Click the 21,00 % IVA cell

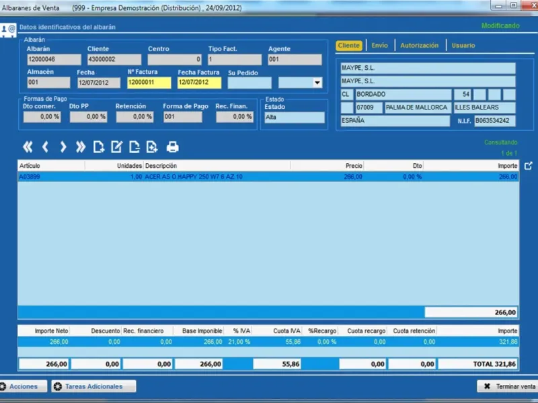click(x=239, y=342)
